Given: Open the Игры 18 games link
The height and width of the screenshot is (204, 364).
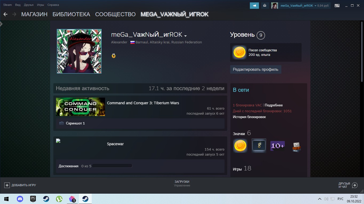Looking at the screenshot, I should [x=242, y=169].
